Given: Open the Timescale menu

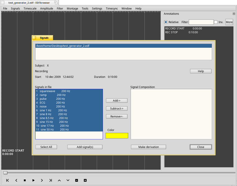Looking at the screenshot, I should click(x=30, y=9).
